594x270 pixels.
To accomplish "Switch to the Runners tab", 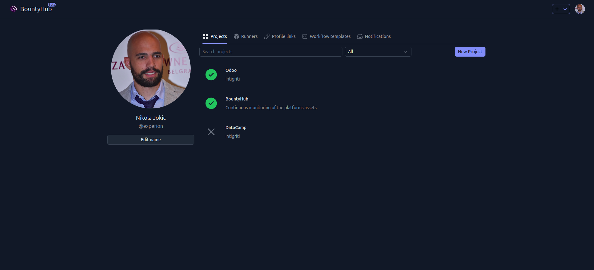I will pos(246,36).
